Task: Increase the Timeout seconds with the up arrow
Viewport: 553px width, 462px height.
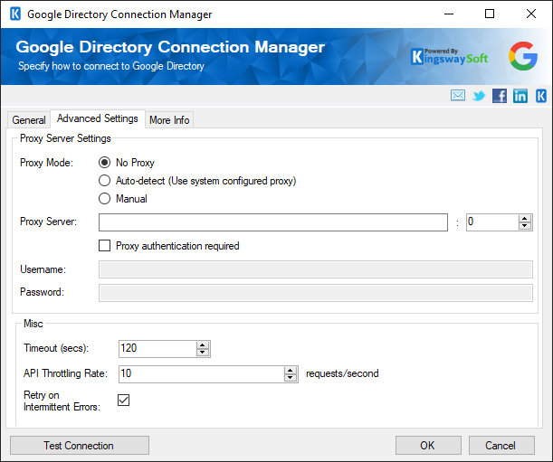Action: [203, 345]
